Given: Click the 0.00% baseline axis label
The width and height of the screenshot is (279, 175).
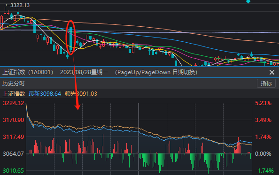Looking at the screenshot, I should pyautogui.click(x=263, y=154).
